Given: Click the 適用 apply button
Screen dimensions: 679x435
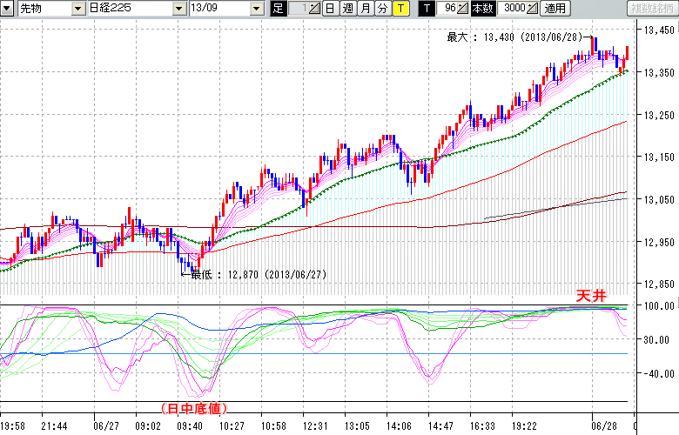Looking at the screenshot, I should (555, 9).
